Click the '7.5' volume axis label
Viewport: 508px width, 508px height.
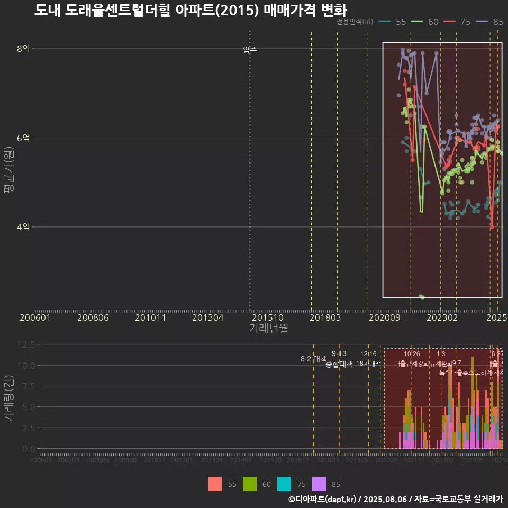(29, 386)
